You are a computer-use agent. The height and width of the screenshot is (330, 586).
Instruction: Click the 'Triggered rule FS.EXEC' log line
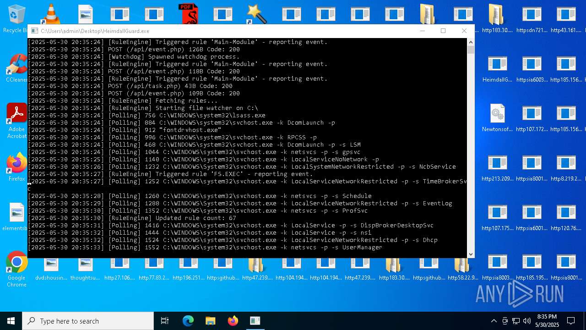[170, 174]
